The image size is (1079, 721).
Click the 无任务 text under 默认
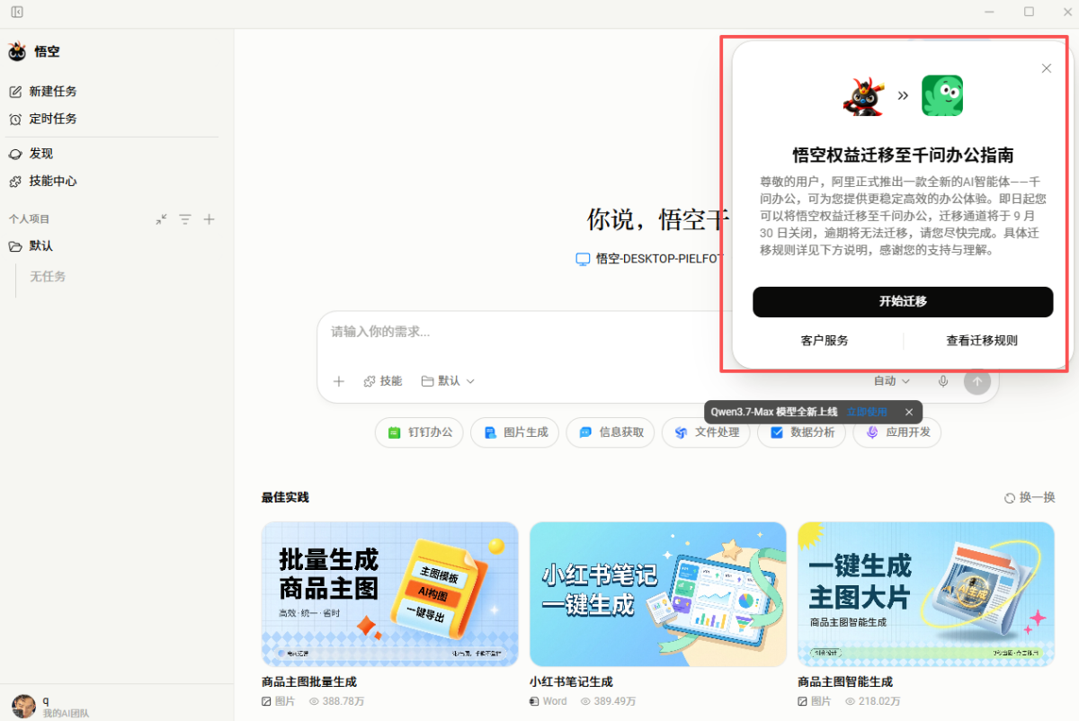point(48,277)
